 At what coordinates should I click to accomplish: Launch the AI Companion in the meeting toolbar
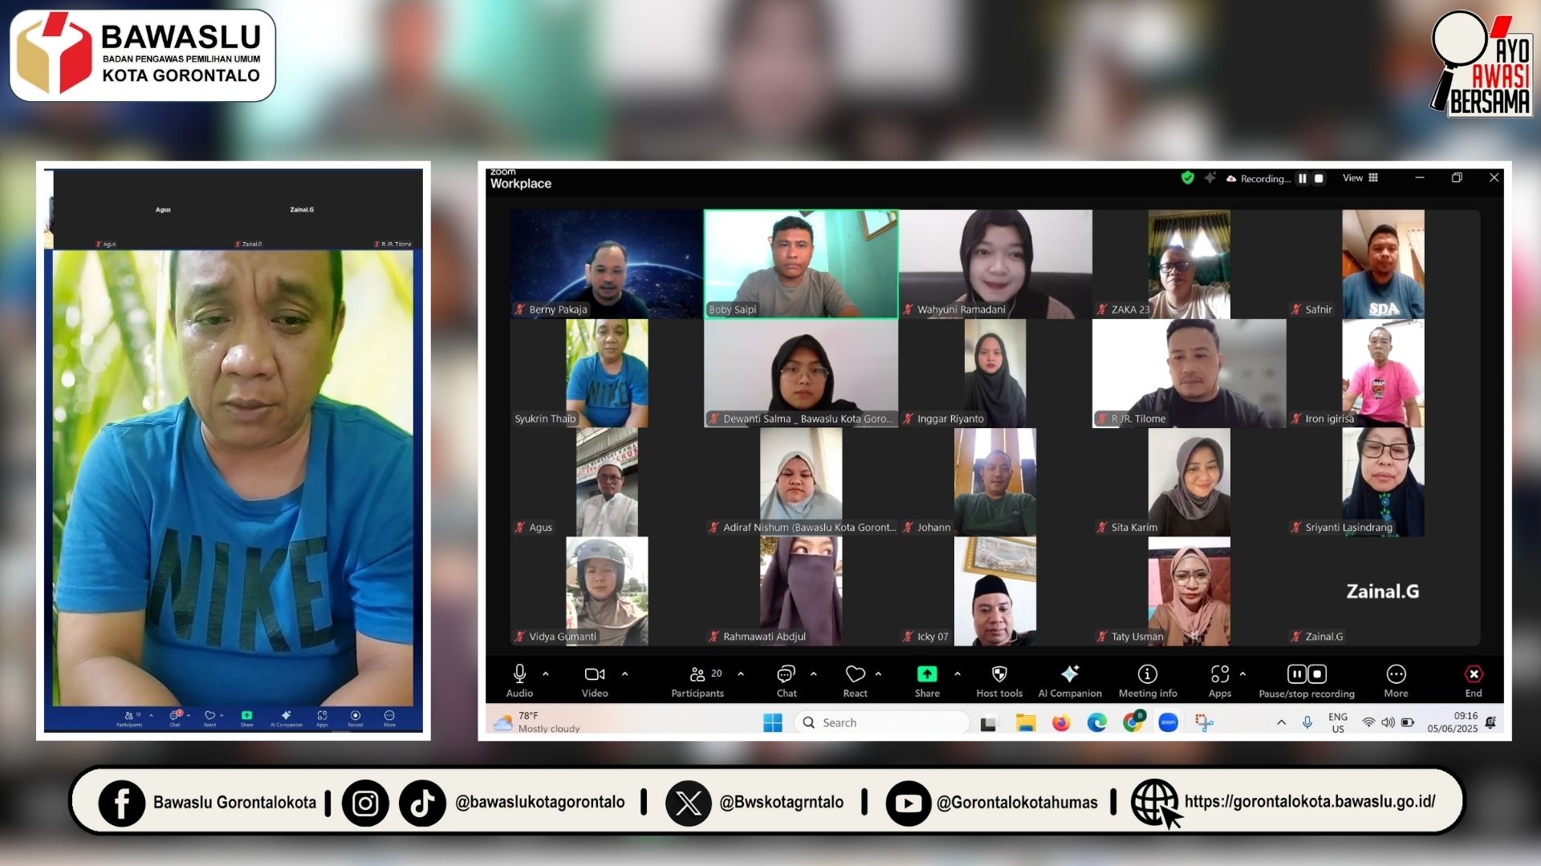coord(1070,681)
